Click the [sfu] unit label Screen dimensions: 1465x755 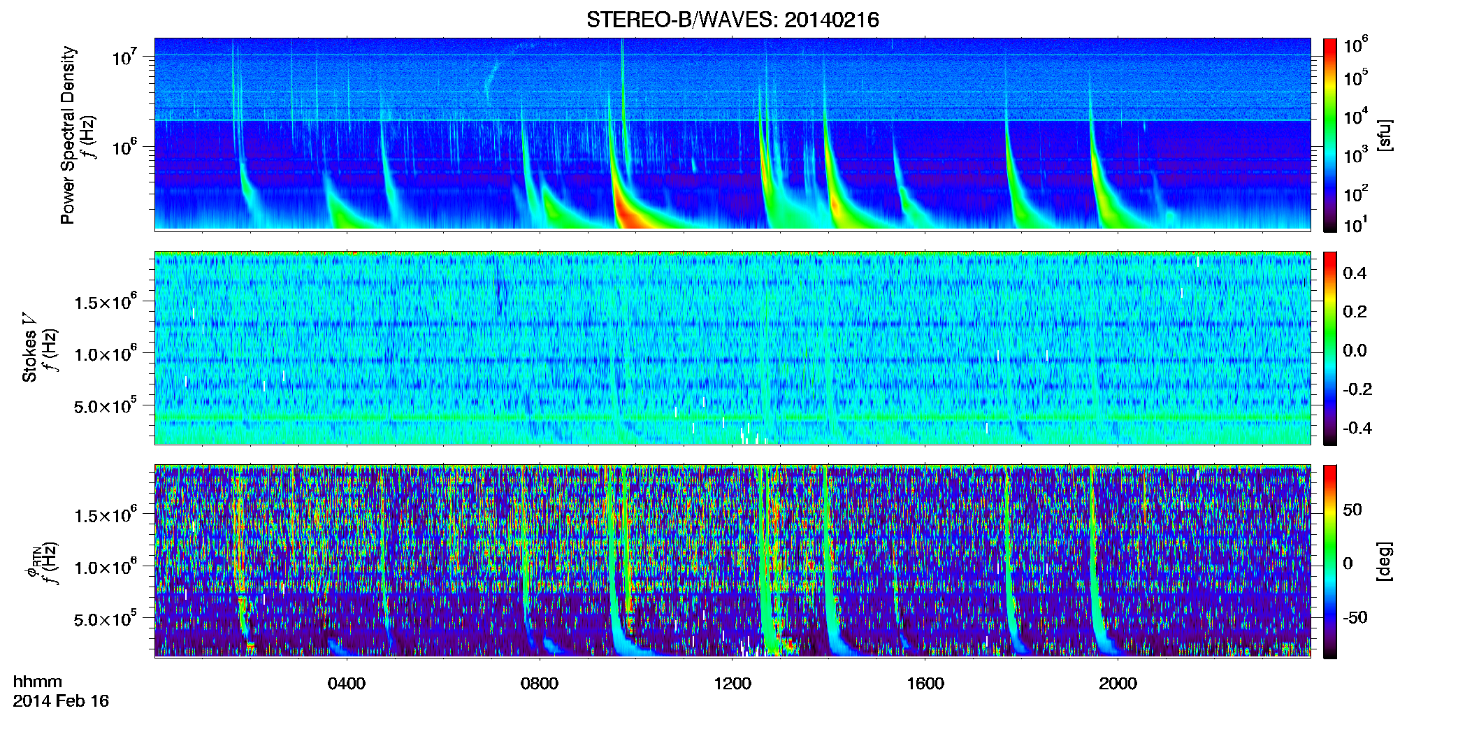(x=1385, y=135)
